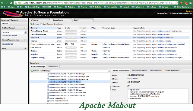Screen dimensions: 193x111
Task: Open the Maven Dependency tab
Action: tap(172, 70)
